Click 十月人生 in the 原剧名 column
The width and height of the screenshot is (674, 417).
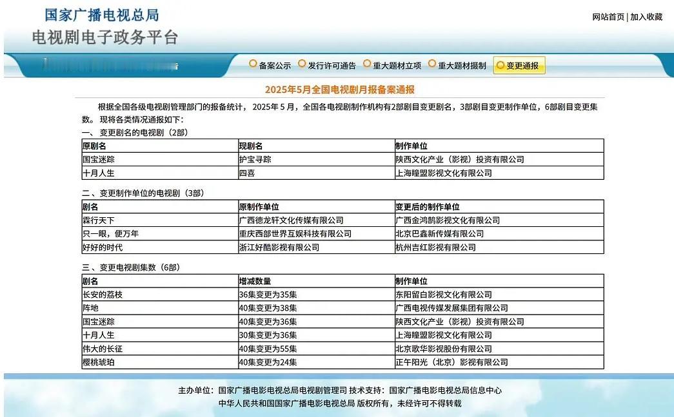pos(160,173)
